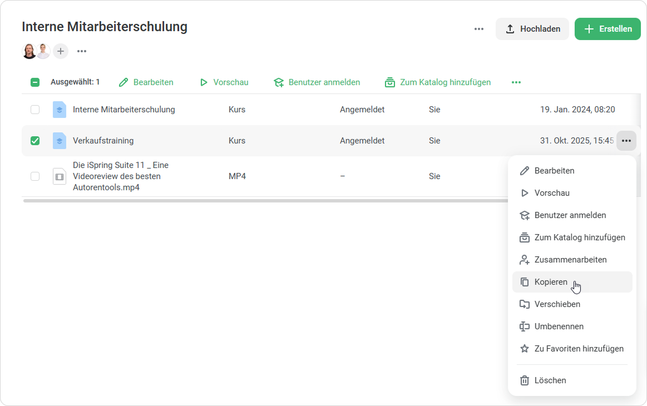This screenshot has height=406, width=647.
Task: Click the plus icon to add member
Action: coord(61,51)
